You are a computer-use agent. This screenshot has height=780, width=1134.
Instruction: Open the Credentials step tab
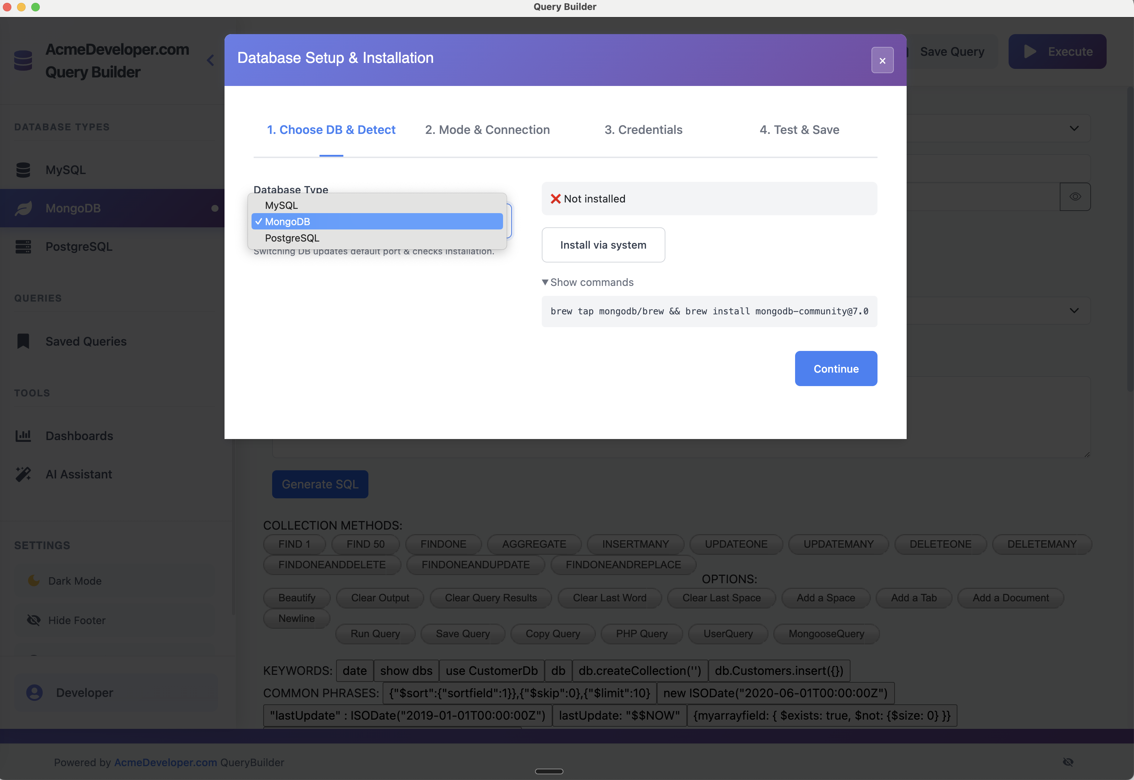click(643, 130)
